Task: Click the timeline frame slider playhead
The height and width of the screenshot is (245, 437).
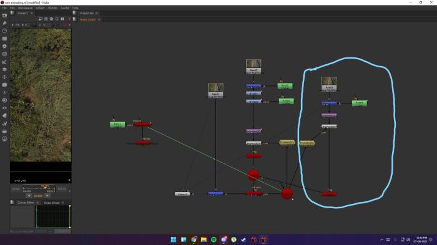Action: 45,187
